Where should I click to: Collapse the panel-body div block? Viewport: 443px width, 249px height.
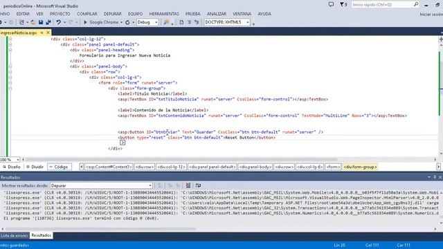[x=10, y=66]
